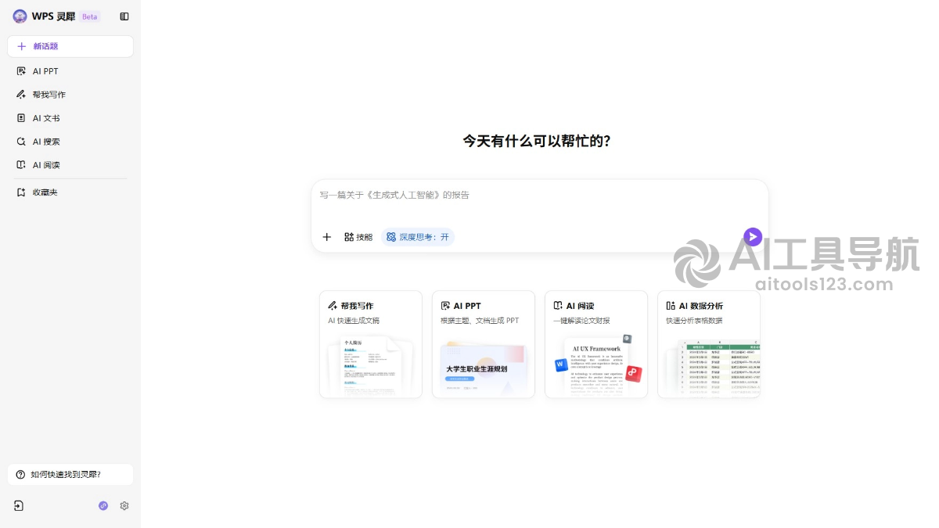
Task: Toggle the 深度思考 deep thinking switch
Action: pyautogui.click(x=418, y=237)
